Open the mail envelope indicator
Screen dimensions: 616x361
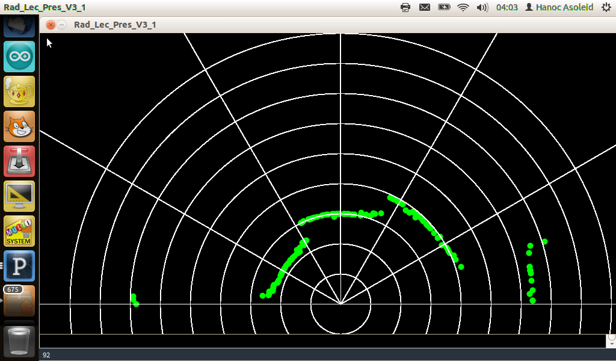click(x=425, y=7)
